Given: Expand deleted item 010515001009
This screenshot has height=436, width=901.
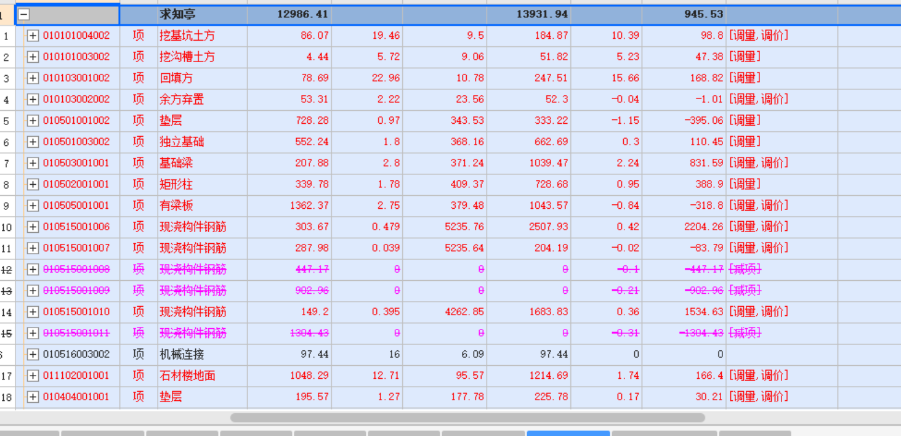Looking at the screenshot, I should coord(33,291).
